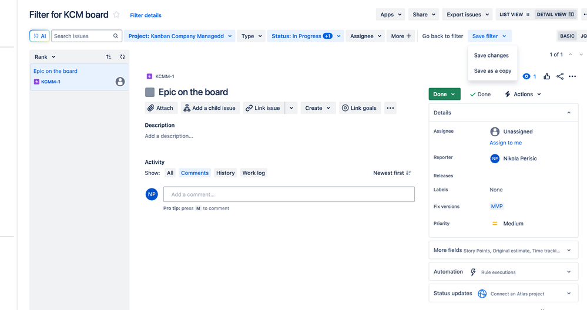Screen dimensions: 587x310
Task: Click the assignee avatar on KCMM-1 card
Action: tap(120, 82)
